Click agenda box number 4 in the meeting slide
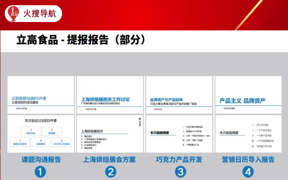The width and height of the screenshot is (288, 180). pyautogui.click(x=40, y=142)
